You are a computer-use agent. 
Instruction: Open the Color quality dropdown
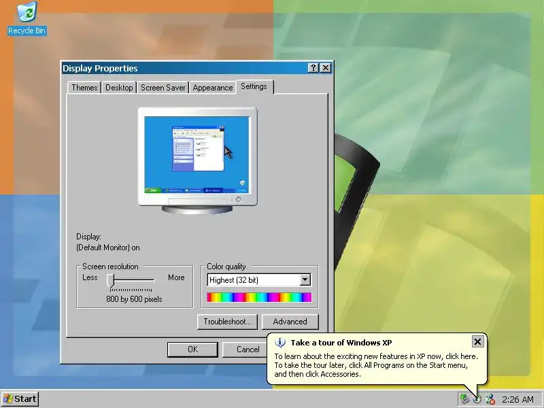pyautogui.click(x=259, y=279)
